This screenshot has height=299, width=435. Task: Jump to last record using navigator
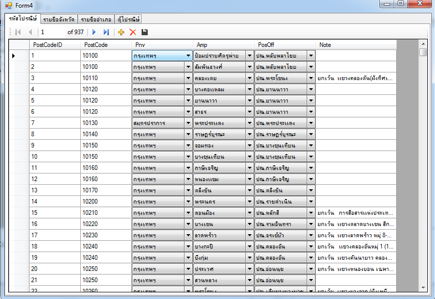click(x=106, y=32)
